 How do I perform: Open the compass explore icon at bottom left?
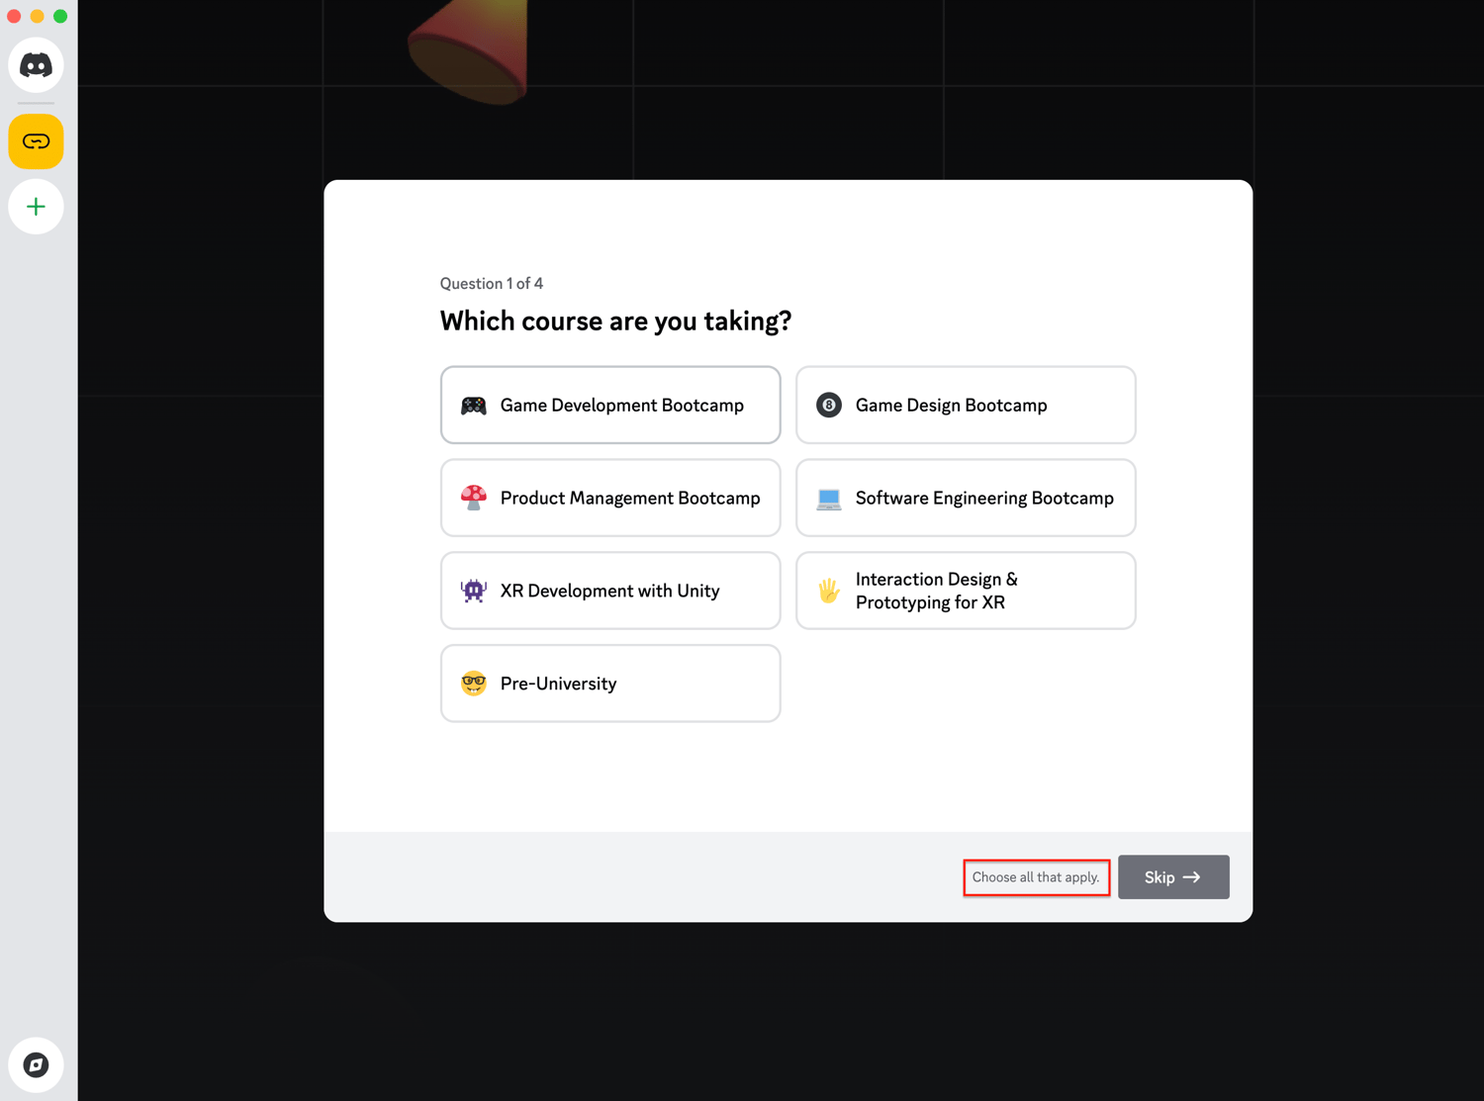point(36,1064)
